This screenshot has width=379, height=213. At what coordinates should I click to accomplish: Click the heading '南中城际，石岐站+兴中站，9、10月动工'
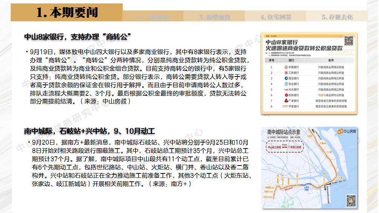(x=89, y=131)
